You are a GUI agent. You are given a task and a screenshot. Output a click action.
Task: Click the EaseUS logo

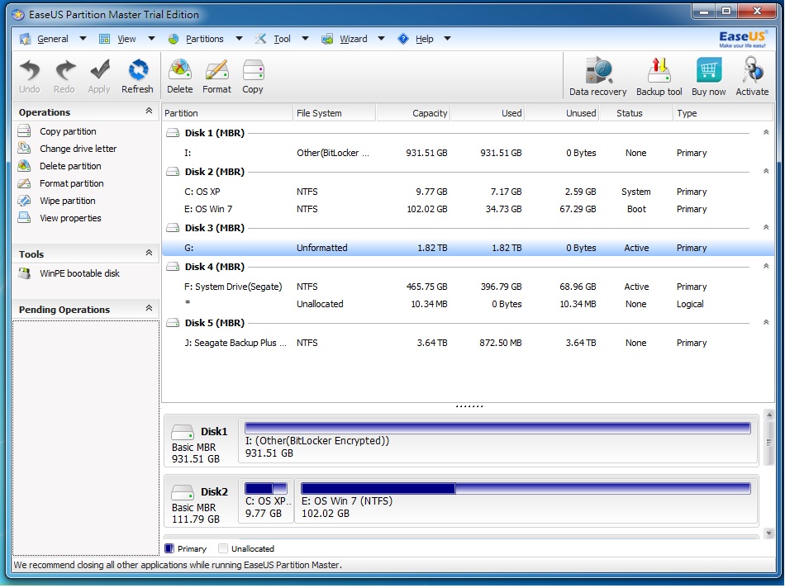coord(743,39)
